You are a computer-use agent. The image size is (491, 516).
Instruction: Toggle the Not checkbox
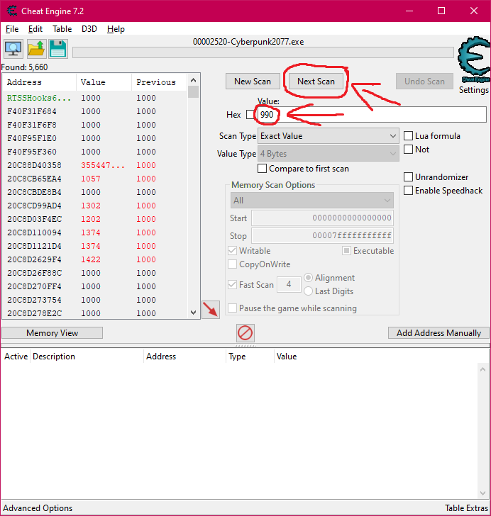tap(408, 149)
